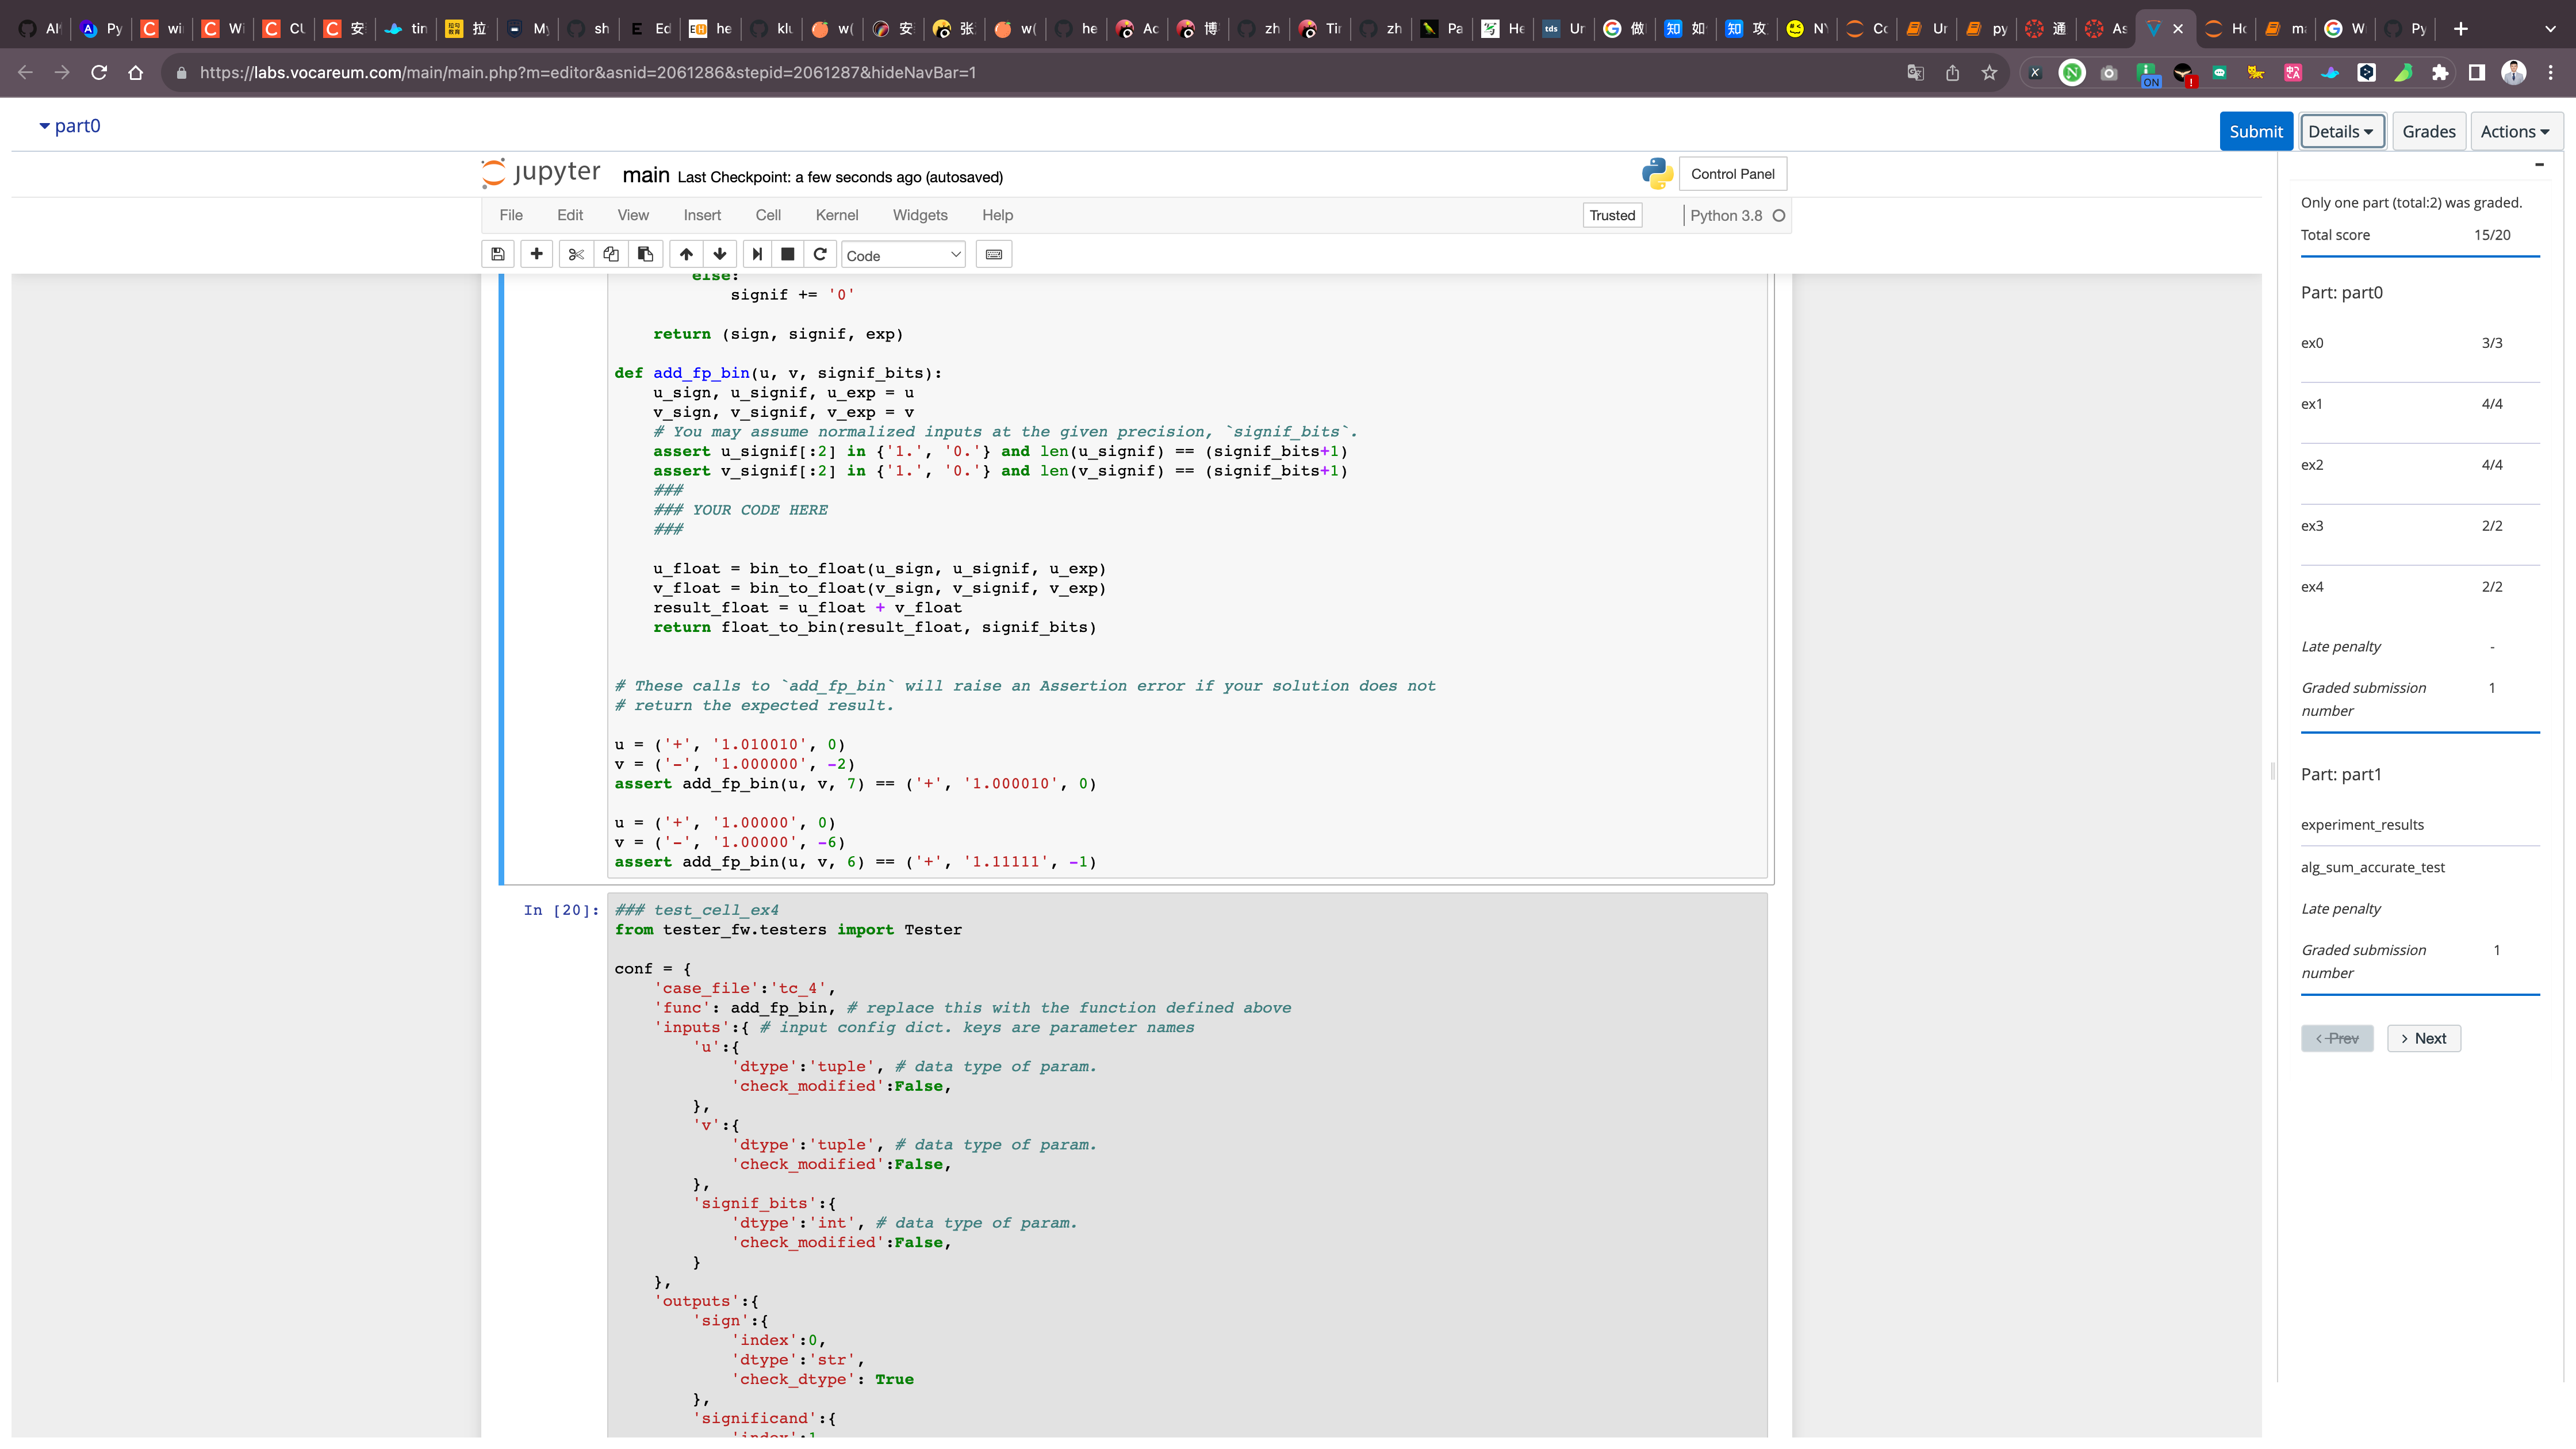Open the Control Panel button
This screenshot has height=1449, width=2576.
point(1732,174)
